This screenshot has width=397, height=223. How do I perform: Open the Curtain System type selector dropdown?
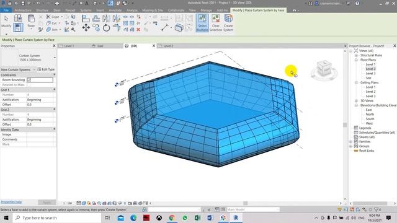click(55, 58)
